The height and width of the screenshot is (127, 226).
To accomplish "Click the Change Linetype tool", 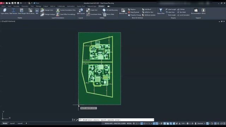I will (48, 14).
